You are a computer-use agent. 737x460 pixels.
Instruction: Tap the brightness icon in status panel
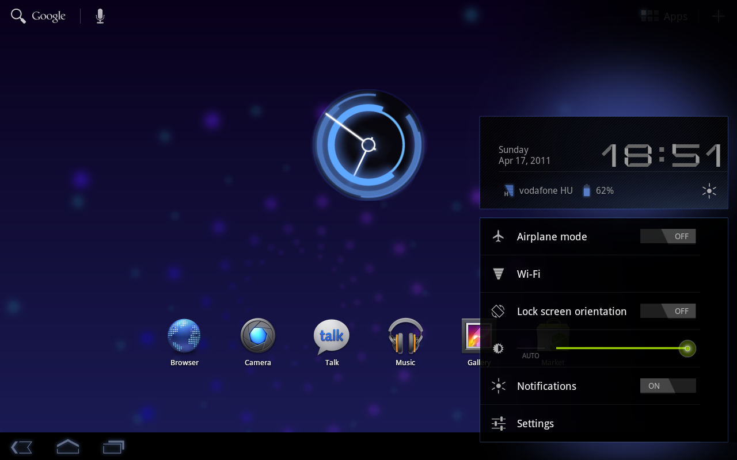click(x=709, y=191)
